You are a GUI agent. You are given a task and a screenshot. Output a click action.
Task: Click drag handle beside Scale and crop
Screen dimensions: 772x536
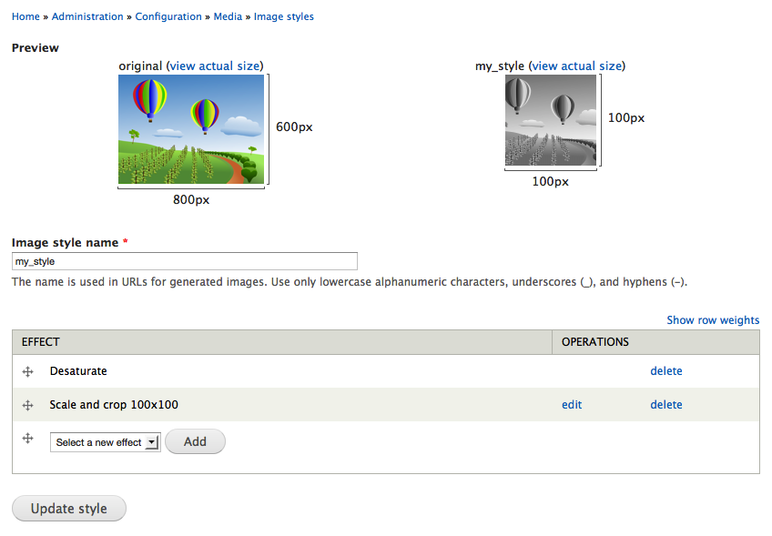pyautogui.click(x=27, y=405)
